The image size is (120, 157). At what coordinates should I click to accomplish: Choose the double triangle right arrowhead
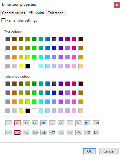pos(44,133)
